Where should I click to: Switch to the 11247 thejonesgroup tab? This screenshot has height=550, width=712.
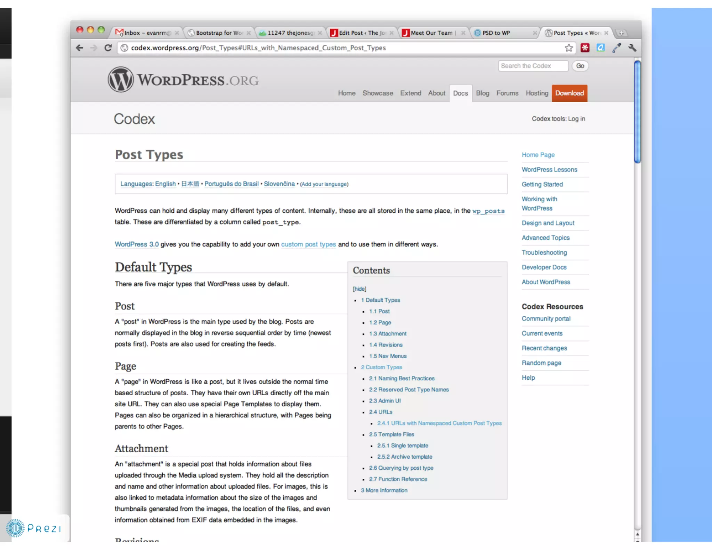pos(290,33)
